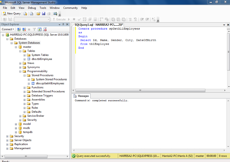Click the Parse checkmark icon

(x=79, y=19)
